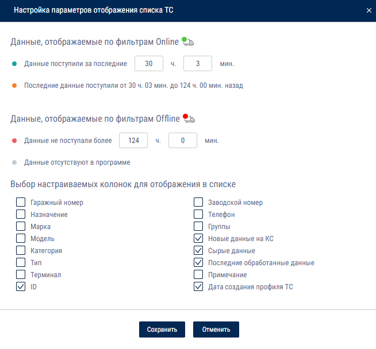Enable the Заводской номер checkbox

198,202
